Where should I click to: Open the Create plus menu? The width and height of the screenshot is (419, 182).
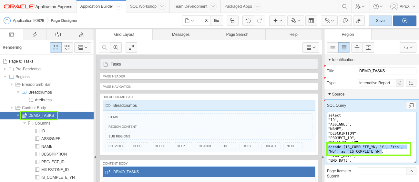(x=278, y=21)
